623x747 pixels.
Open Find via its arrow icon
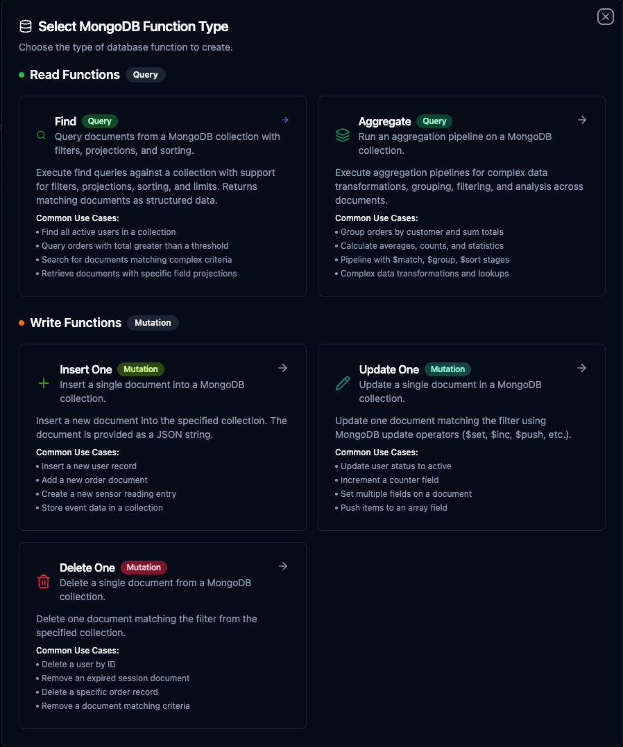[285, 120]
